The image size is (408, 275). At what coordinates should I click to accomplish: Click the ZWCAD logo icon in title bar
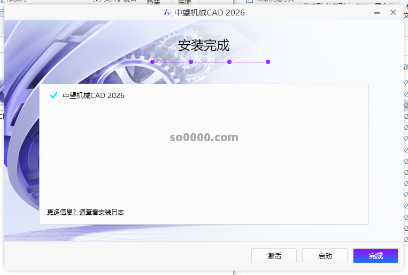click(x=167, y=12)
